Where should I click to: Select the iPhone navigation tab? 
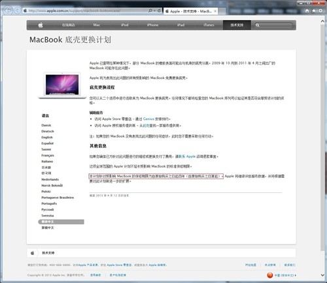tap(152, 25)
